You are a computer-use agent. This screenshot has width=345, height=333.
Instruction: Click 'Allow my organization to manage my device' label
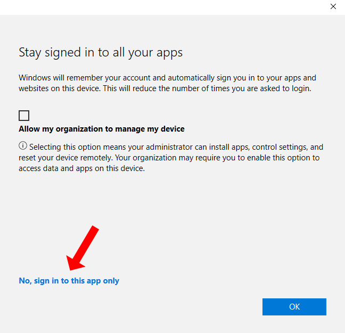coord(102,129)
